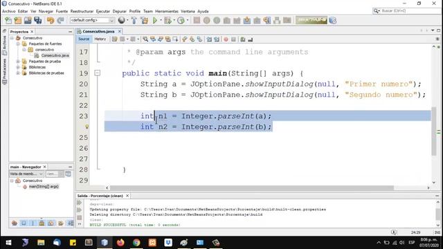Image resolution: width=443 pixels, height=249 pixels.
Task: Open Firefox from the taskbar
Action: pyautogui.click(x=120, y=243)
